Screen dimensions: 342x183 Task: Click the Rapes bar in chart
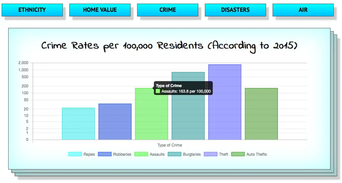pyautogui.click(x=78, y=124)
